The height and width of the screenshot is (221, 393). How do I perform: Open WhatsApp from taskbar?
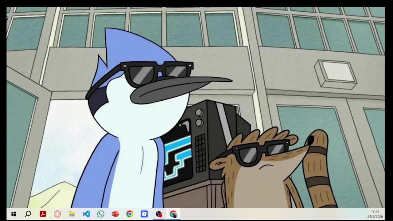tap(101, 214)
